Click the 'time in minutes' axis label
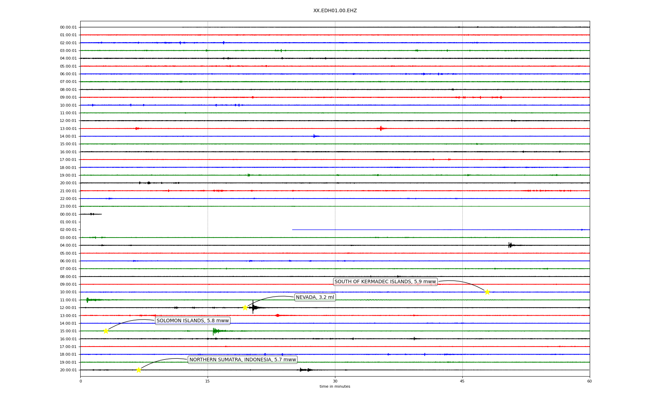 [x=335, y=387]
